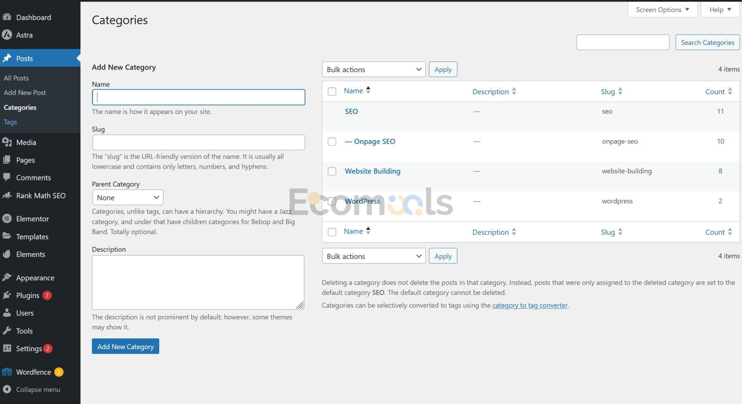
Task: Open the WordPress category link
Action: (362, 201)
